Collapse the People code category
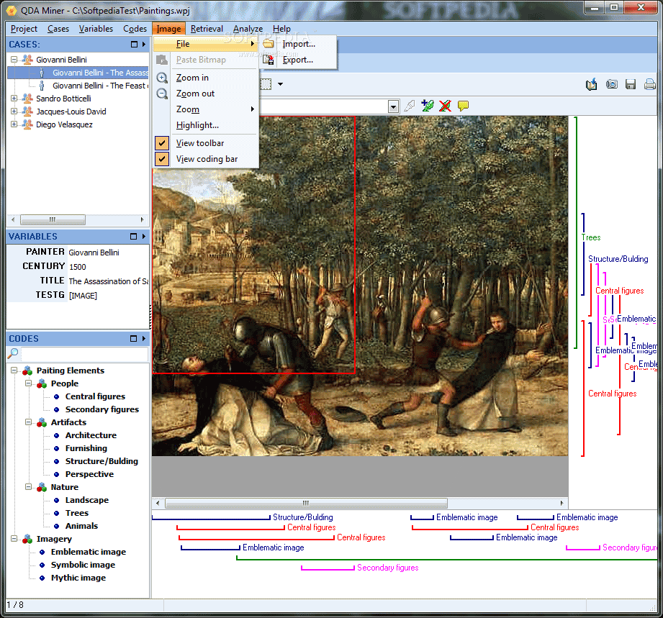Image resolution: width=663 pixels, height=618 pixels. tap(28, 383)
